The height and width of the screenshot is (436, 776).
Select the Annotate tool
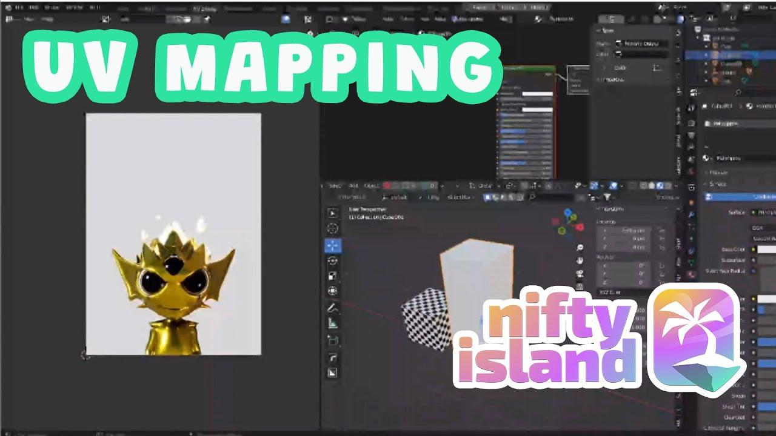[x=332, y=309]
